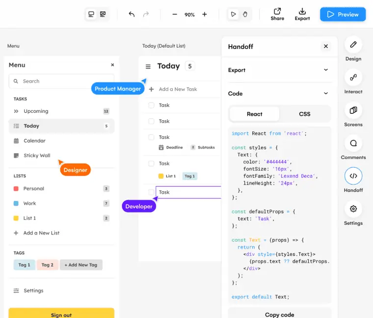Click the 90% zoom level value
This screenshot has height=318, width=373.
point(189,15)
